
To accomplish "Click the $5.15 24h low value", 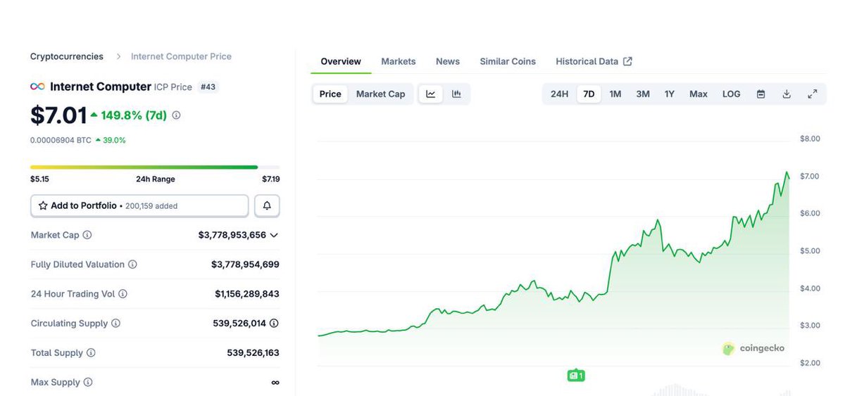I will click(x=39, y=179).
